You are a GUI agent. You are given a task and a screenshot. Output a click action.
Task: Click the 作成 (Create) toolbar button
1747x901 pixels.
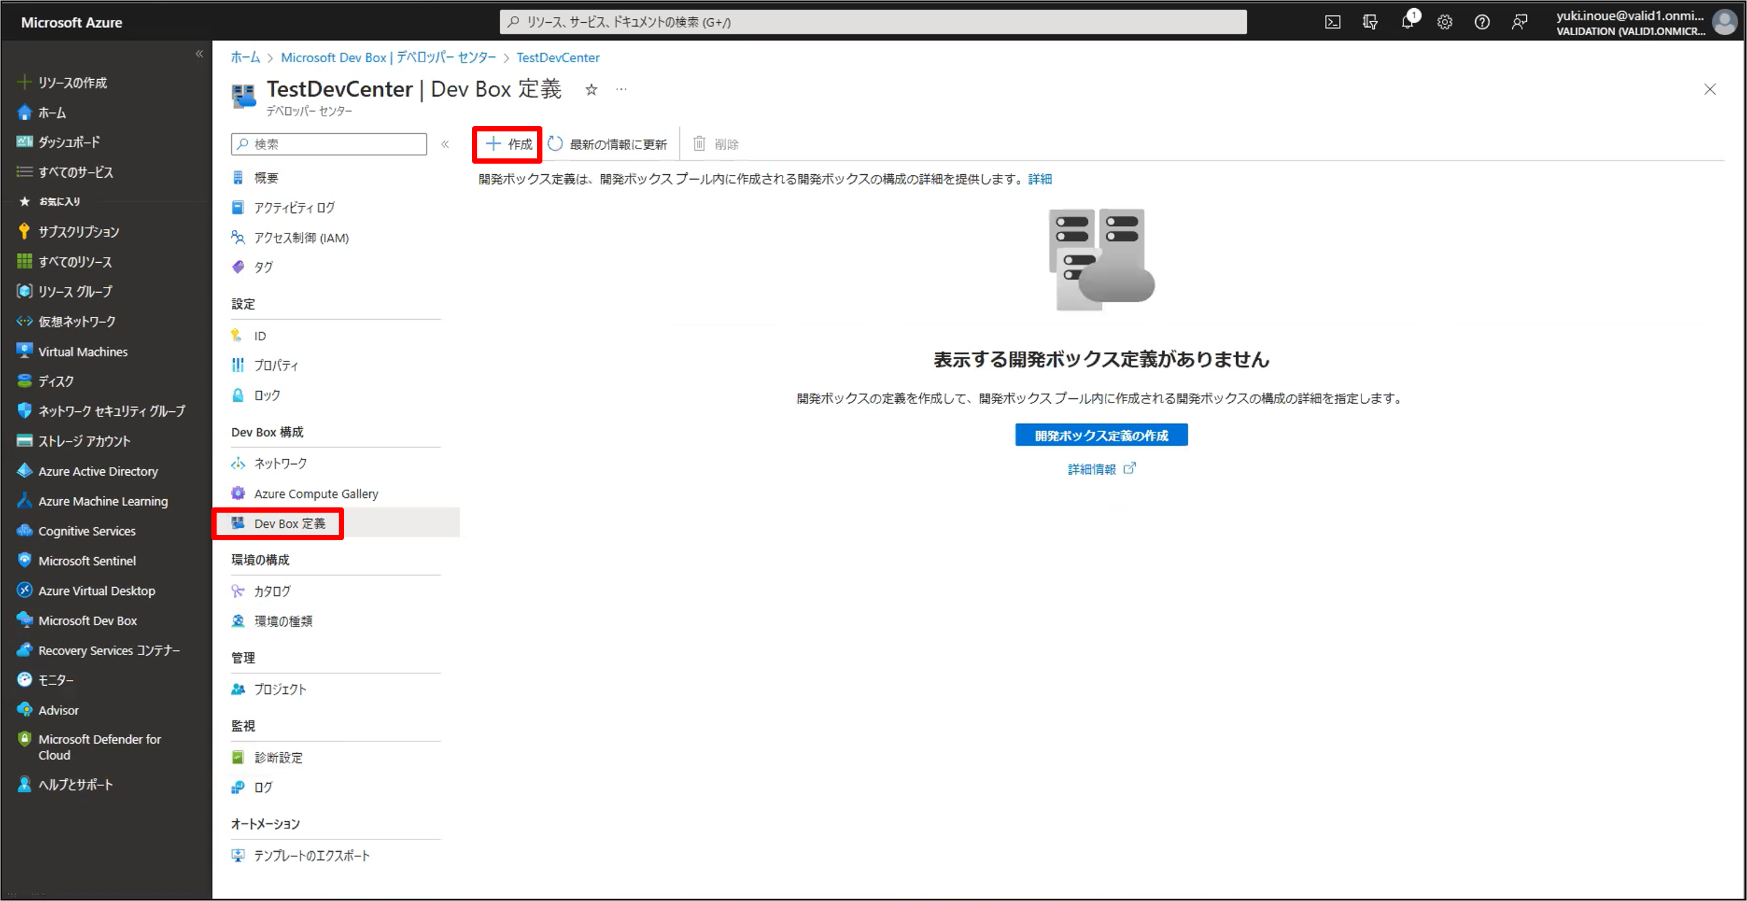click(x=508, y=144)
